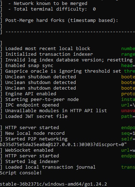Viewport: 135px width, 187px height.
Task: Select 'Loaded local transaction journal' line
Action: click(50, 167)
